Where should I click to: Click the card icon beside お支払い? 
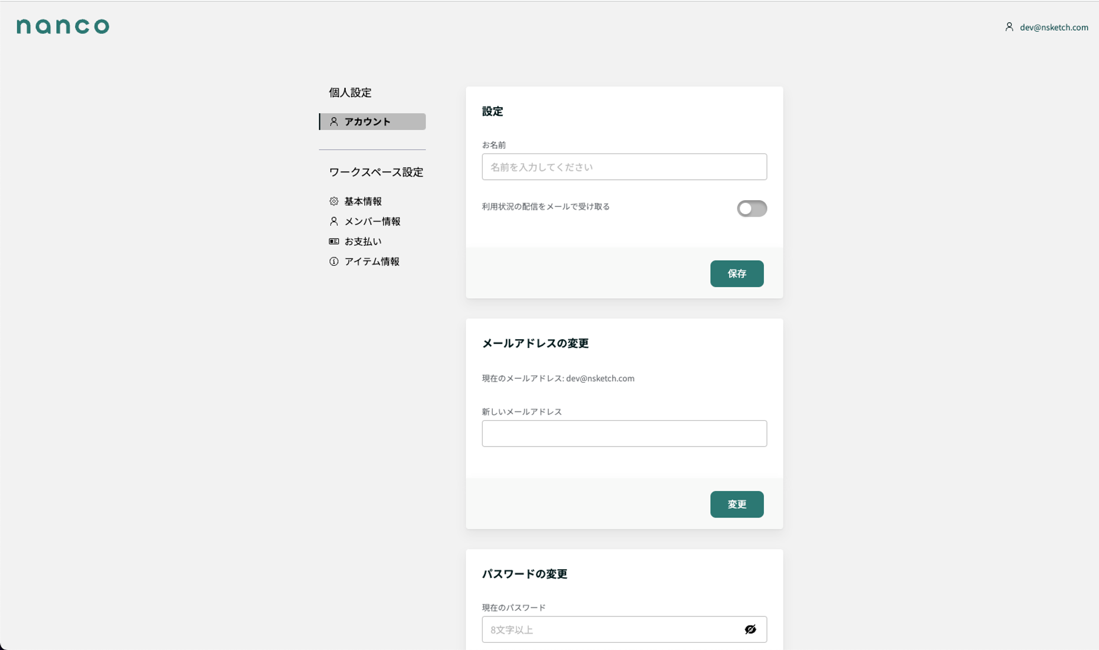pos(334,241)
